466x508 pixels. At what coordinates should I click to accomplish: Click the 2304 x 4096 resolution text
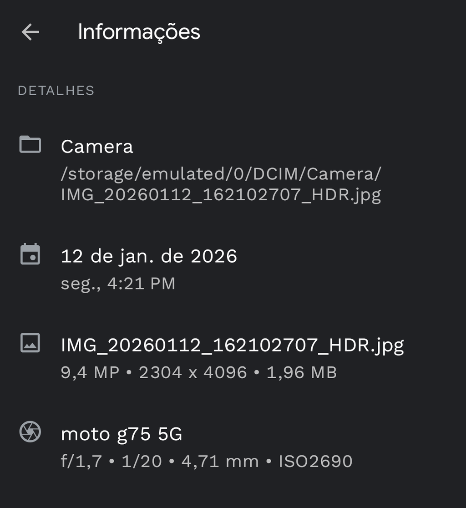pyautogui.click(x=192, y=372)
